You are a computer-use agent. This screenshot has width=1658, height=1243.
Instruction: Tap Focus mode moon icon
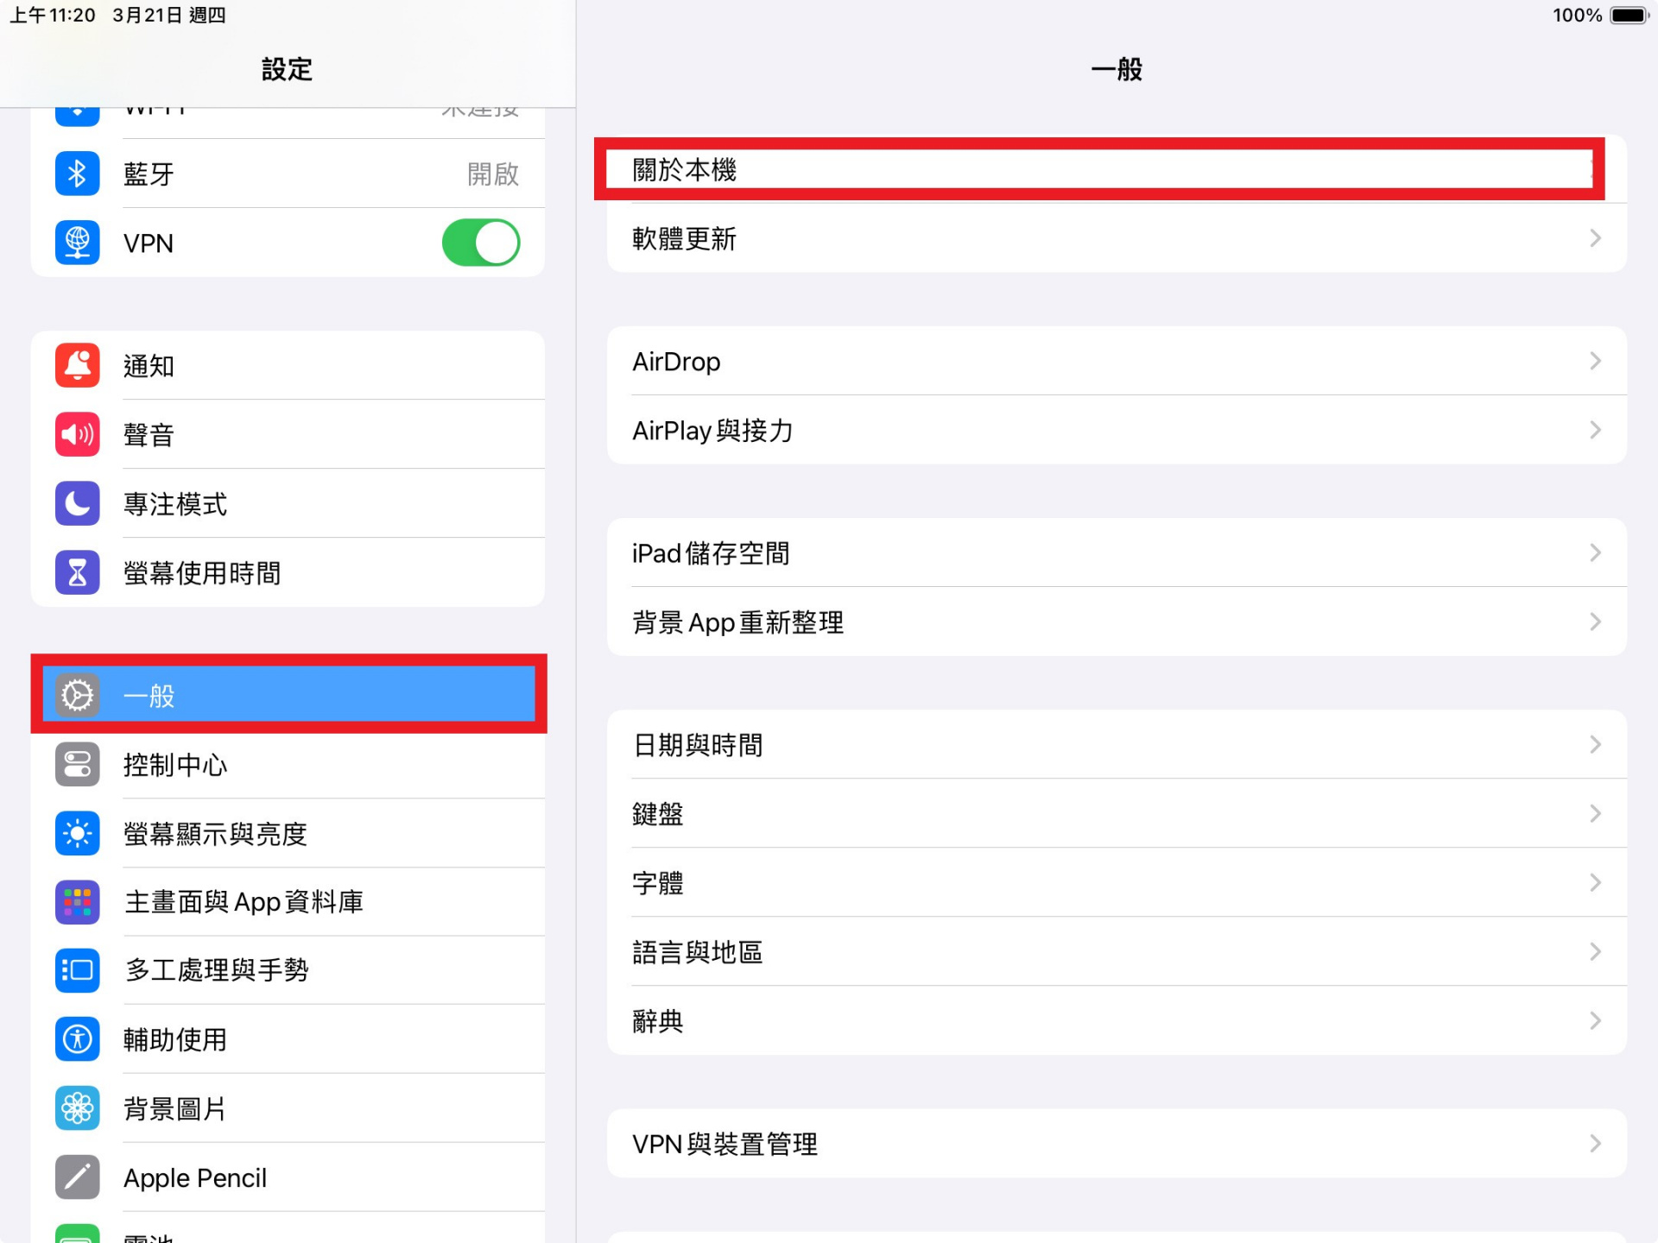click(x=77, y=503)
